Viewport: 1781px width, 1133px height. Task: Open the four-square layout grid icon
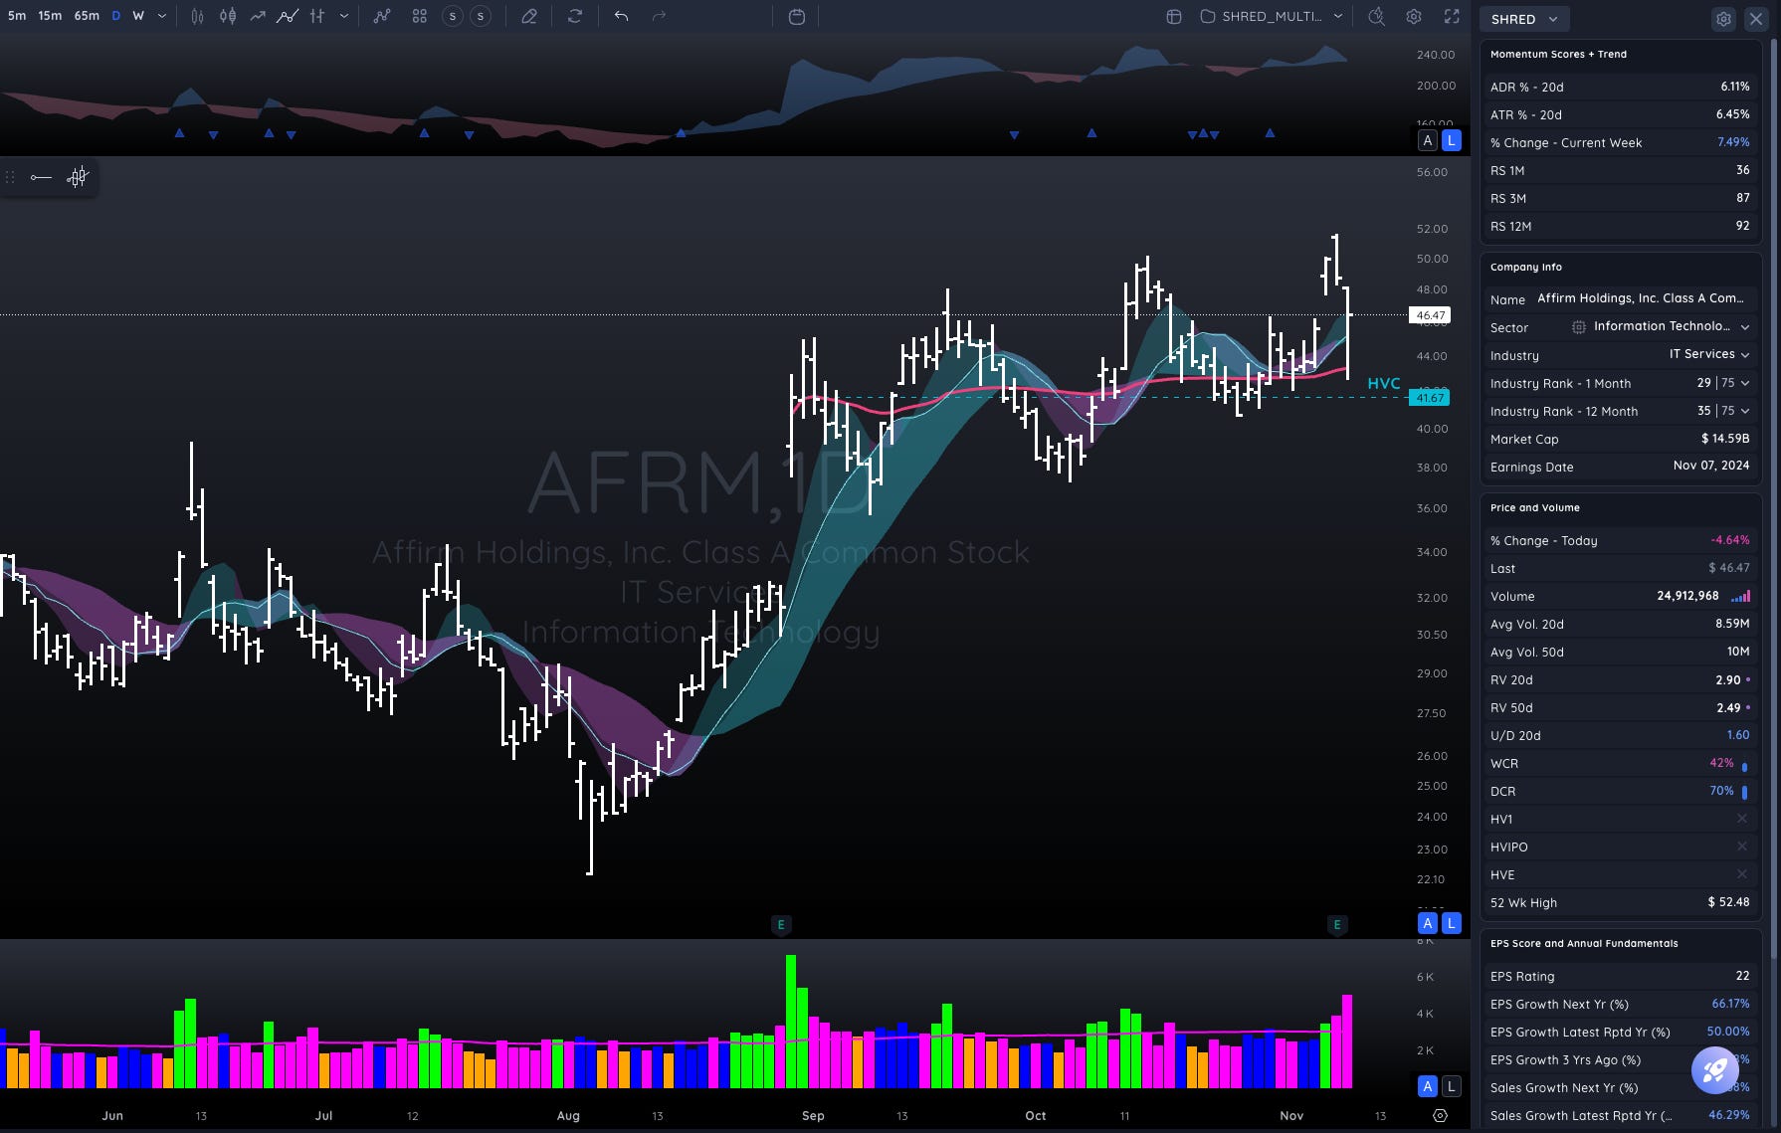pyautogui.click(x=420, y=16)
